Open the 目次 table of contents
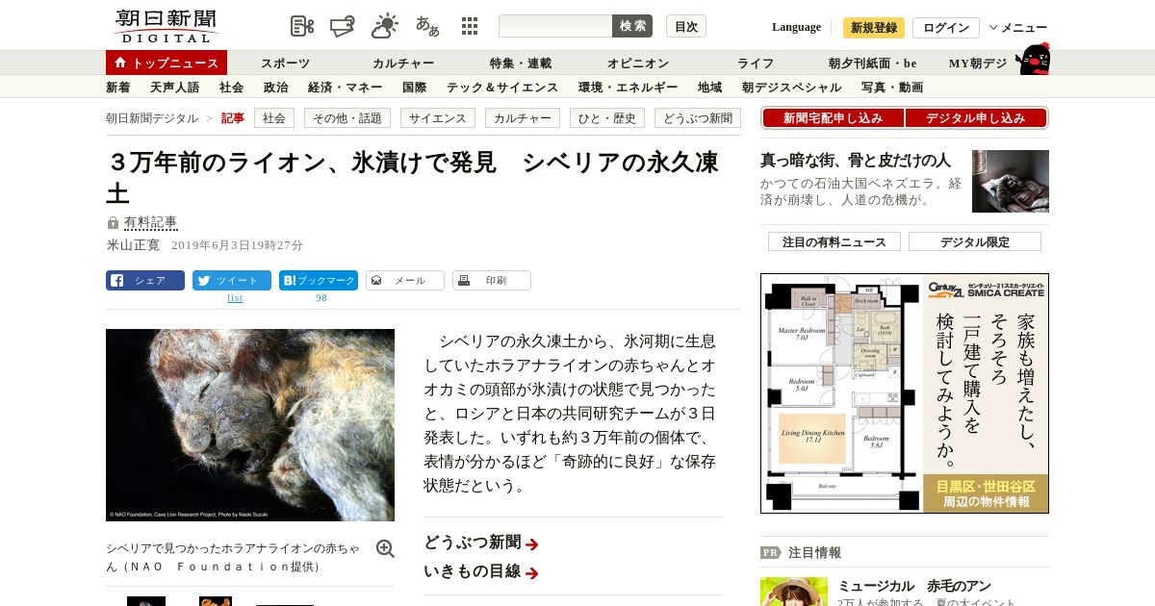This screenshot has height=606, width=1155. click(x=686, y=26)
